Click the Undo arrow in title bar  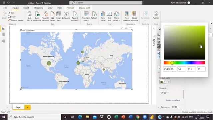coord(9,3)
